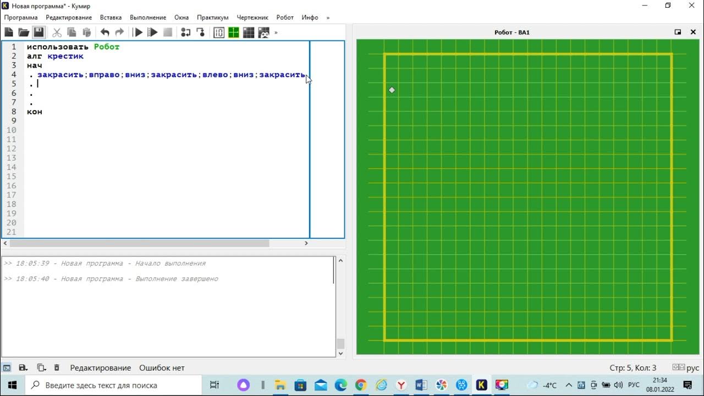Open the Чертежник menu

click(x=252, y=18)
